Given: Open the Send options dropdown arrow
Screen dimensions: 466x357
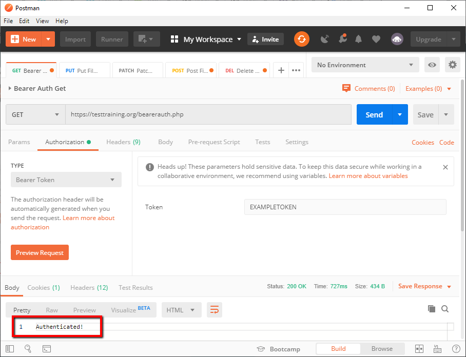Looking at the screenshot, I should click(x=400, y=115).
